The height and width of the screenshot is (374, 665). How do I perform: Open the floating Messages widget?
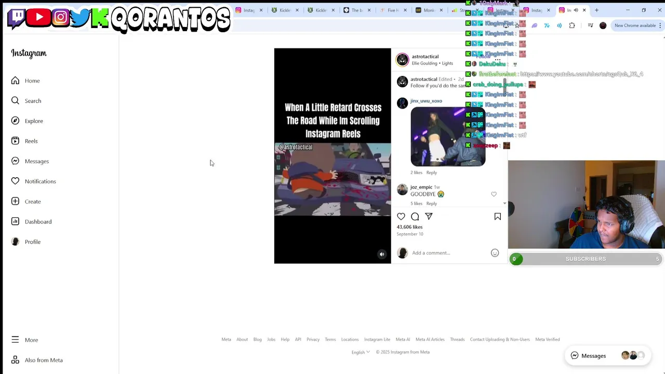(x=607, y=356)
